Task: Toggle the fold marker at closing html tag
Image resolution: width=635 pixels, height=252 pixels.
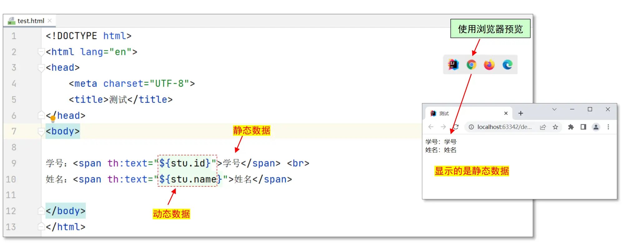Action: coord(41,227)
